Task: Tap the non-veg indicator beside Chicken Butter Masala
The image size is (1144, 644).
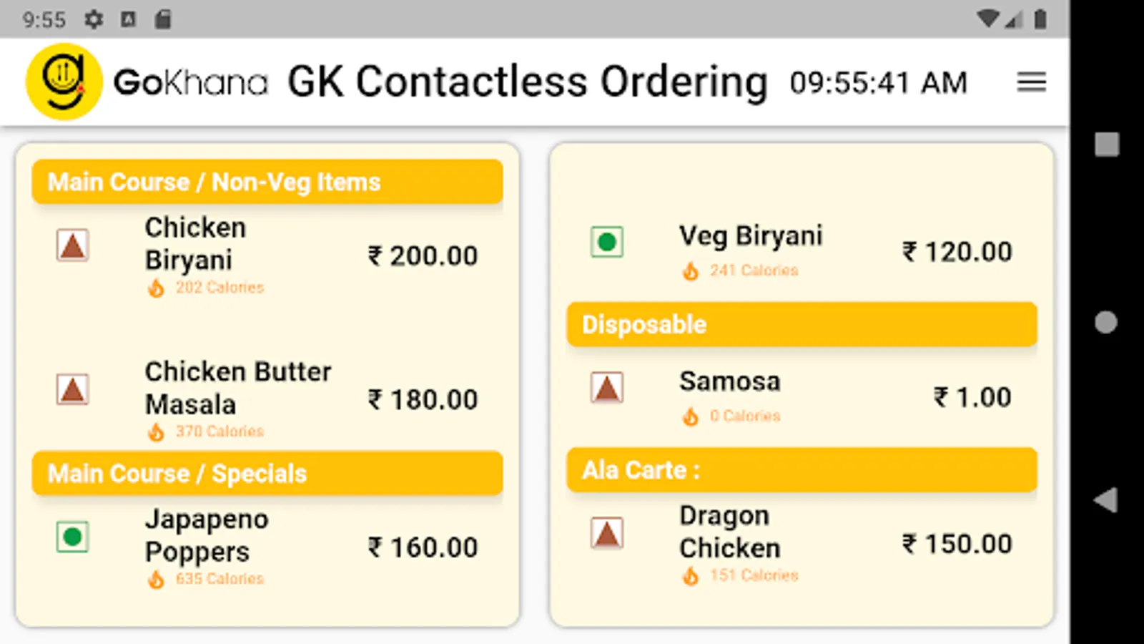Action: pyautogui.click(x=72, y=390)
